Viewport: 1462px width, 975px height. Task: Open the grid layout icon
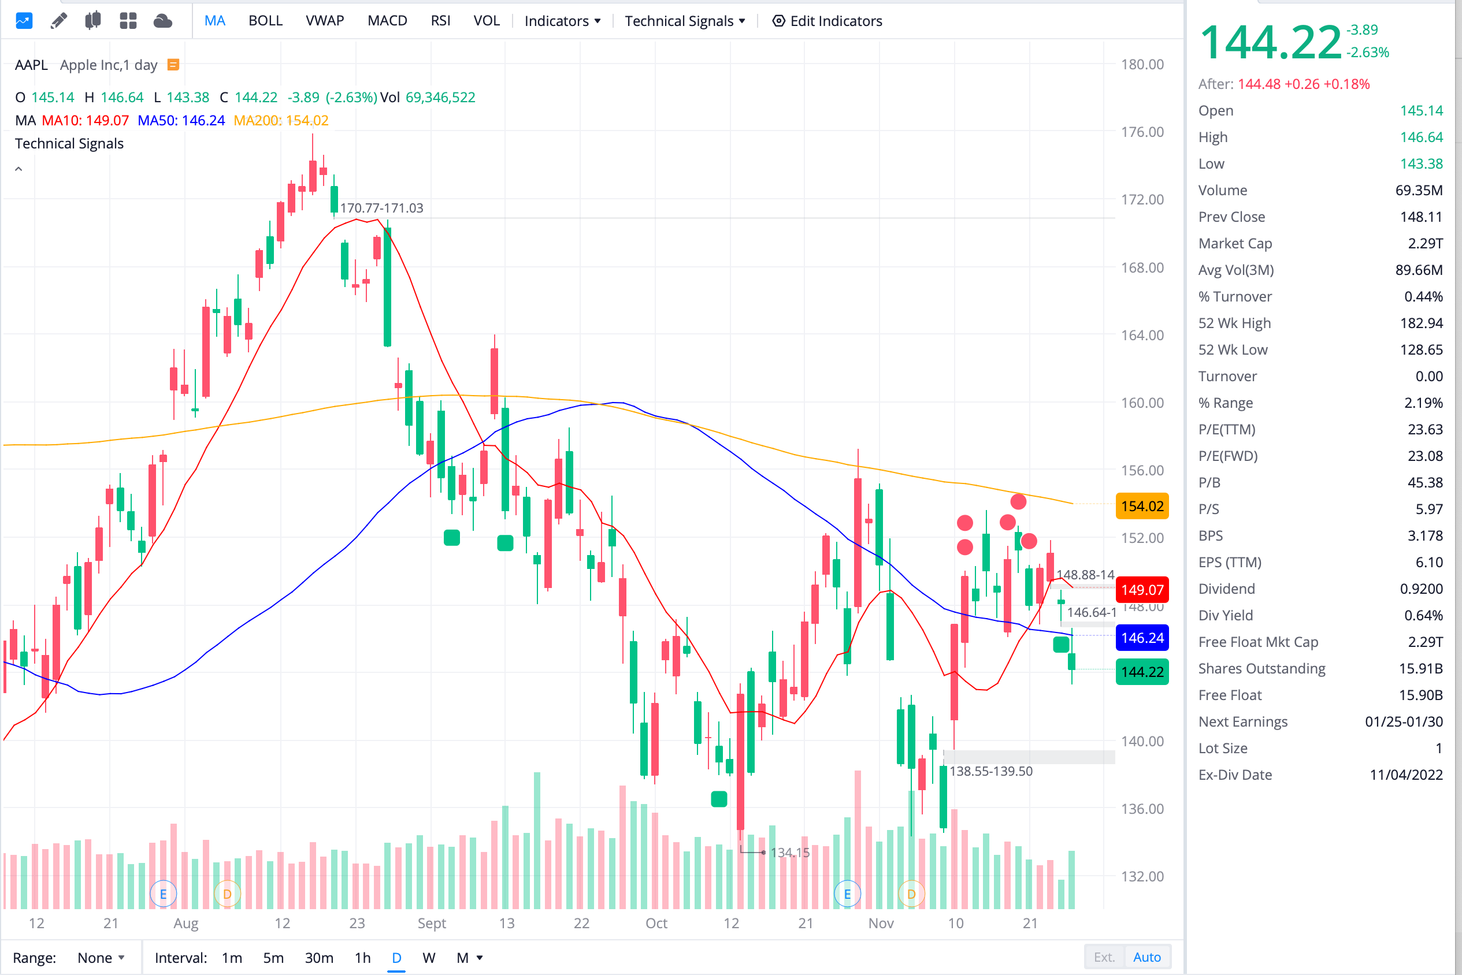128,21
